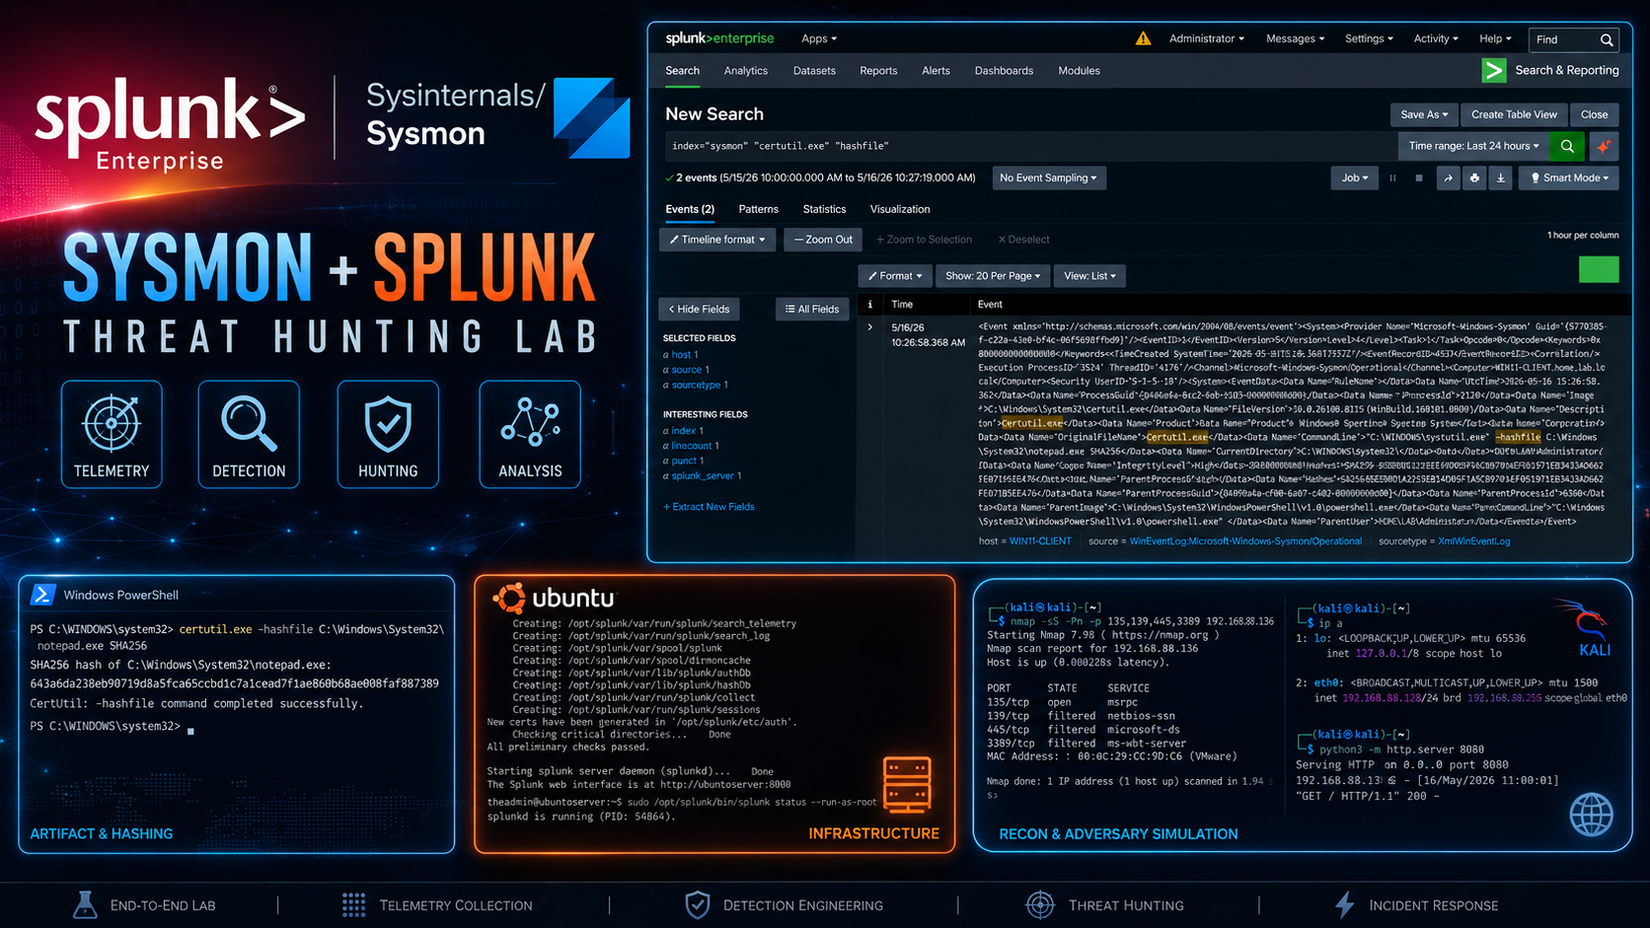Switch to the Visualization results tab

(x=900, y=209)
